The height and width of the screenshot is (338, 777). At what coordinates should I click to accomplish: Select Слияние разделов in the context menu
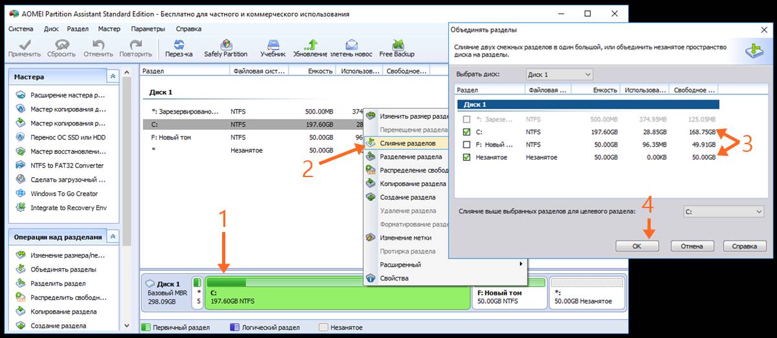(x=407, y=143)
